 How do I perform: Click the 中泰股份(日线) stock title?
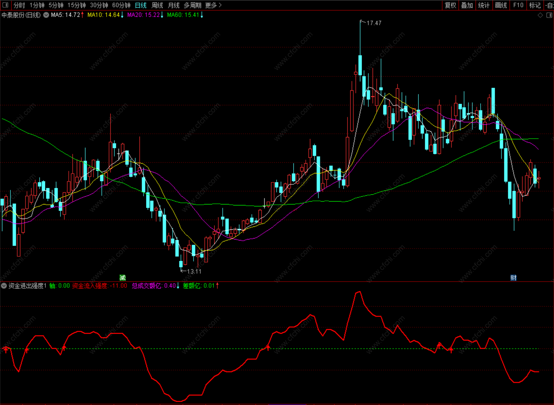(21, 15)
